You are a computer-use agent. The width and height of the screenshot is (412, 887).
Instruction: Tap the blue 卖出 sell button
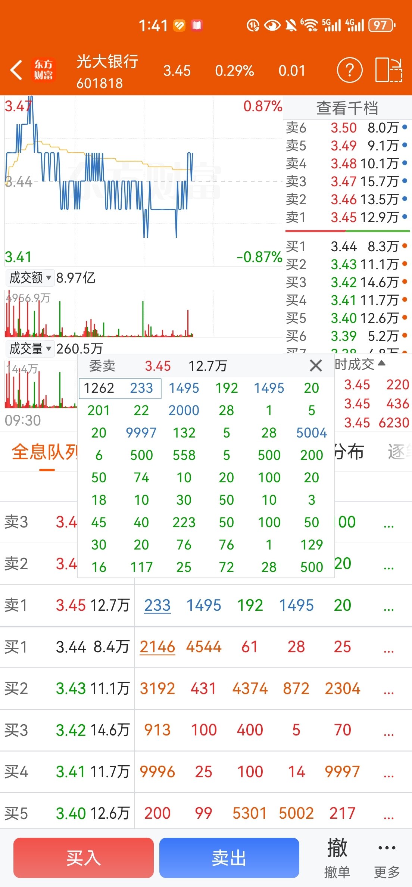[x=229, y=858]
